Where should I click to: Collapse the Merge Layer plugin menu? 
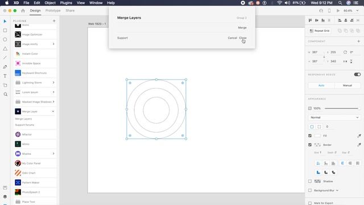[x=53, y=112]
